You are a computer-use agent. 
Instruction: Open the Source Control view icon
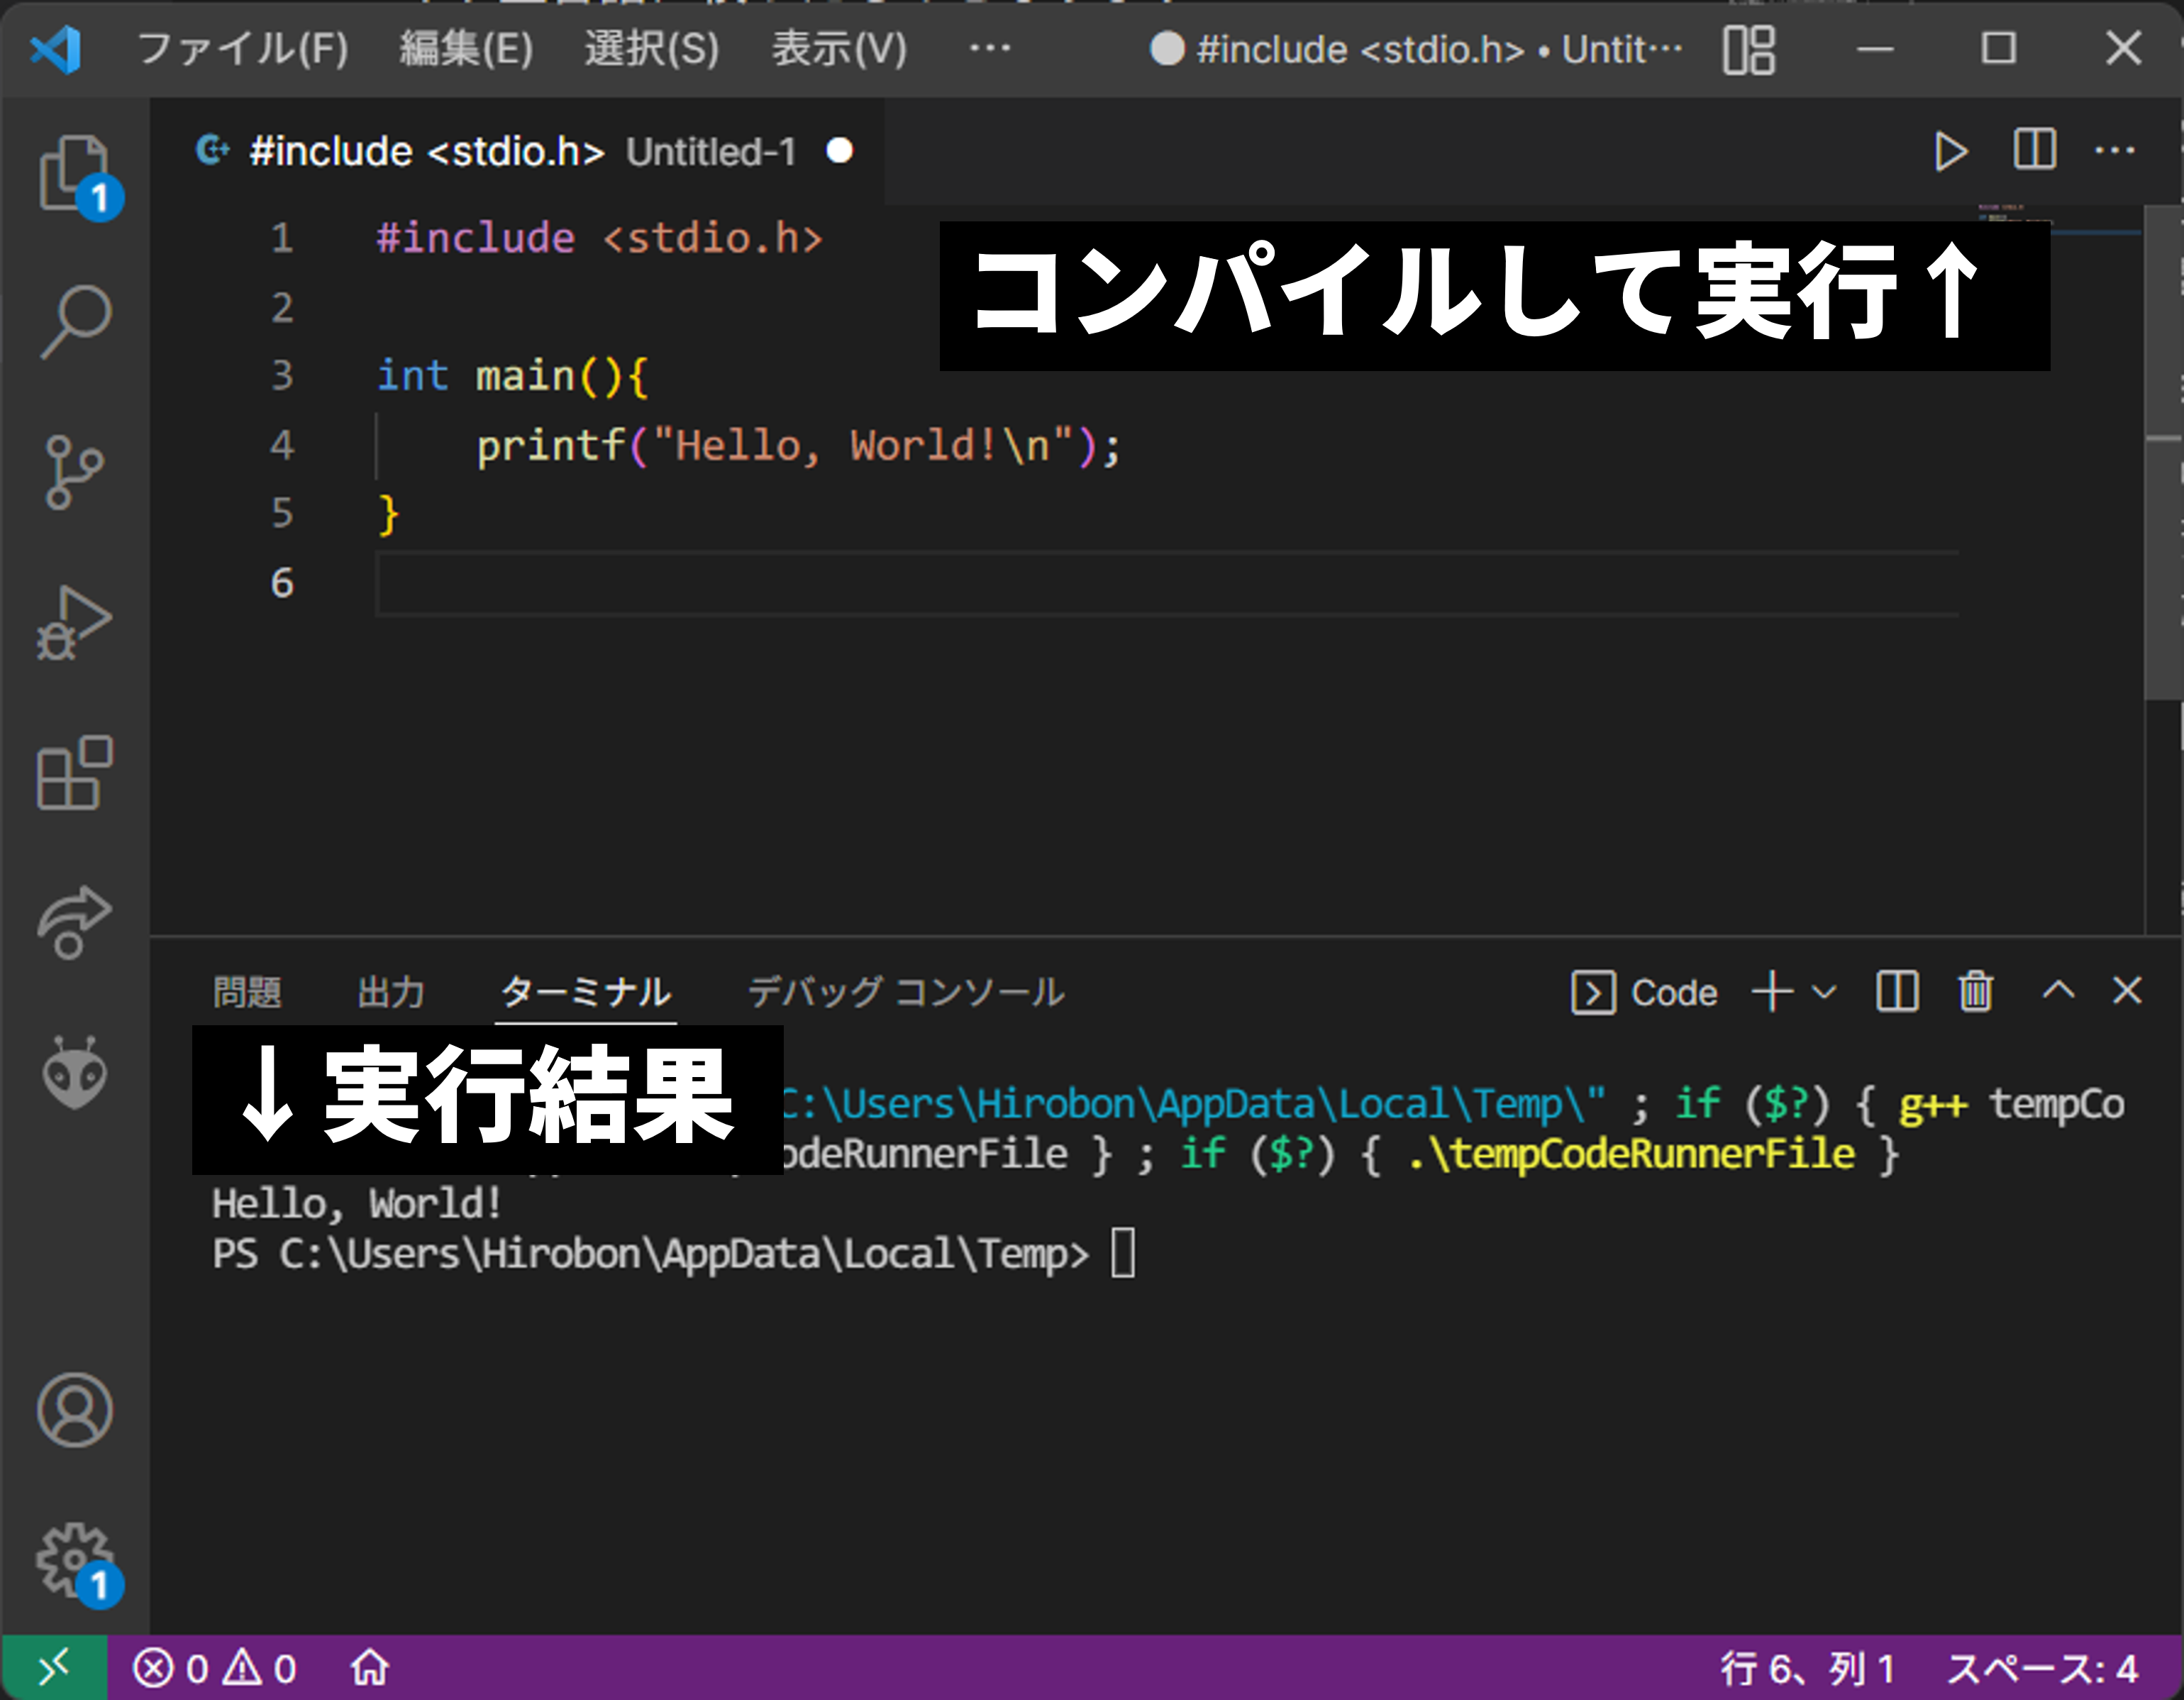click(75, 472)
